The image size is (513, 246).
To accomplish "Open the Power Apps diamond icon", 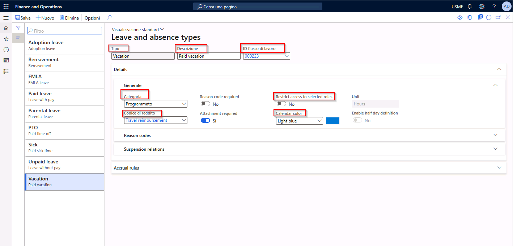I will click(x=460, y=17).
